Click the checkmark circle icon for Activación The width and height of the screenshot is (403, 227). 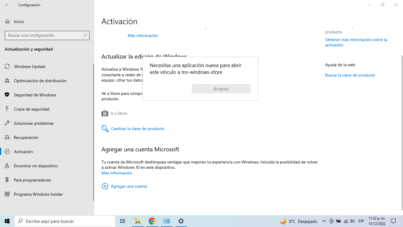coord(7,152)
